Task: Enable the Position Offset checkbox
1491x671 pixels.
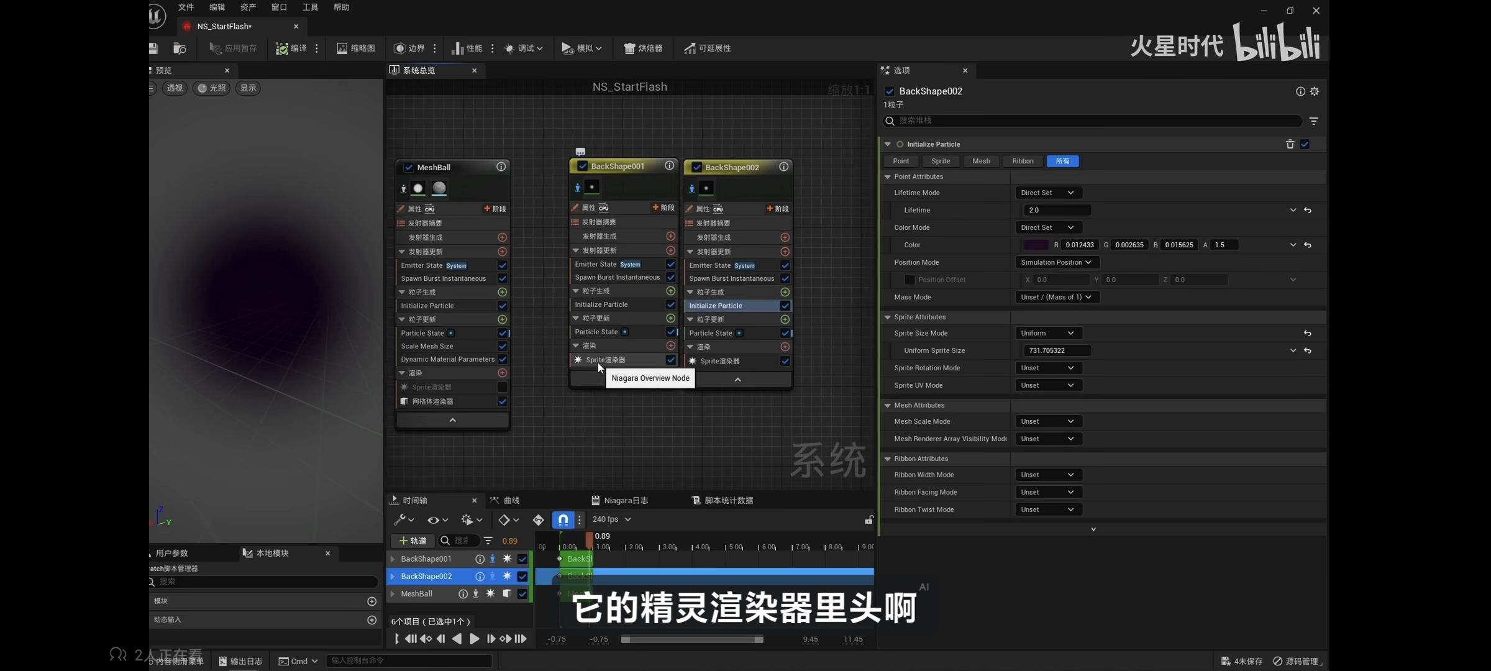Action: (x=910, y=280)
